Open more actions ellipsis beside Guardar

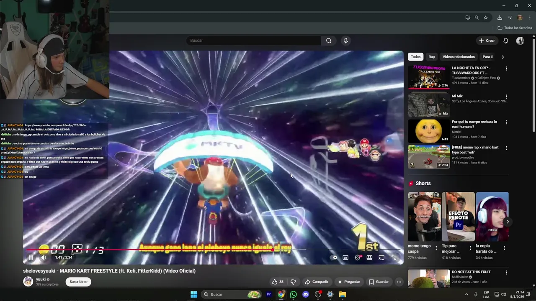coord(399,282)
